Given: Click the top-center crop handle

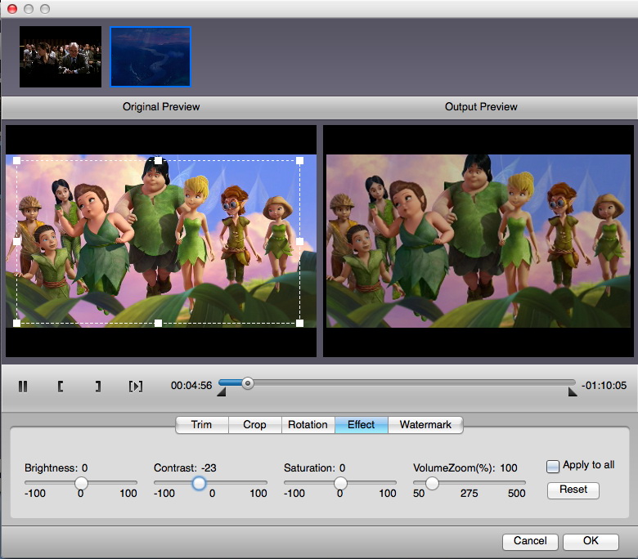Looking at the screenshot, I should pos(159,160).
